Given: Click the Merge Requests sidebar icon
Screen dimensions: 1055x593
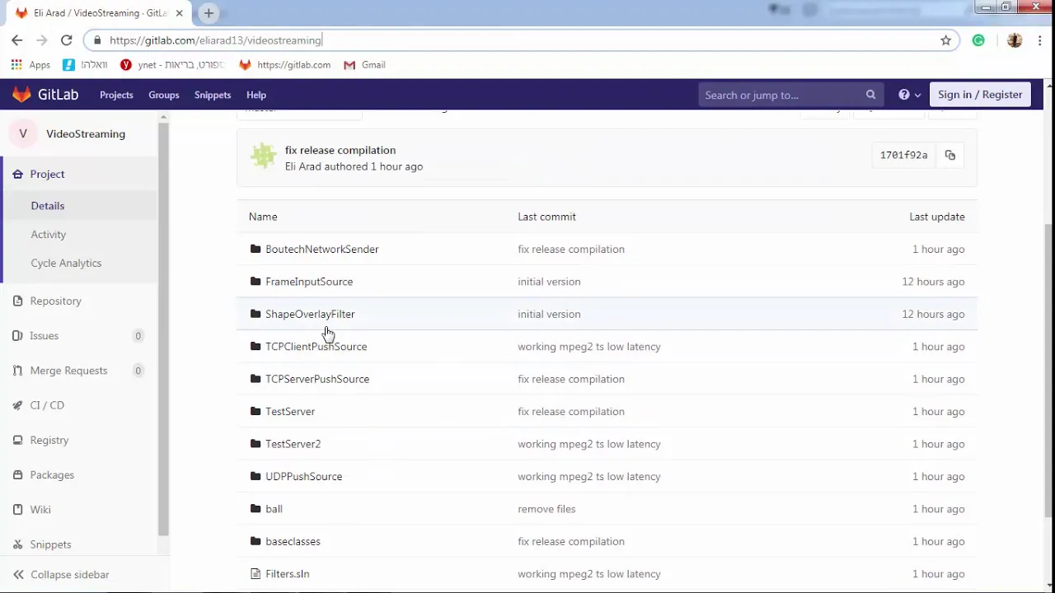Looking at the screenshot, I should click(17, 371).
